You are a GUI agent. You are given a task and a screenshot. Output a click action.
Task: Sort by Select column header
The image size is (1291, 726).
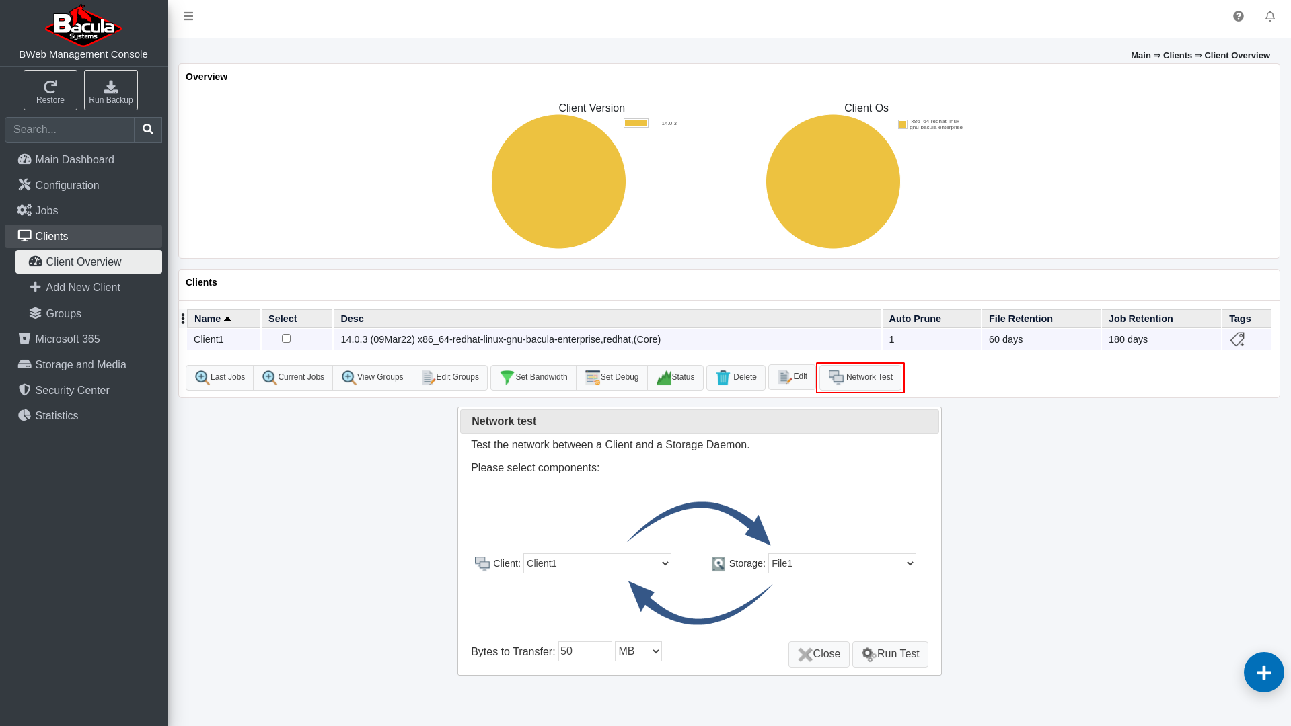(297, 319)
